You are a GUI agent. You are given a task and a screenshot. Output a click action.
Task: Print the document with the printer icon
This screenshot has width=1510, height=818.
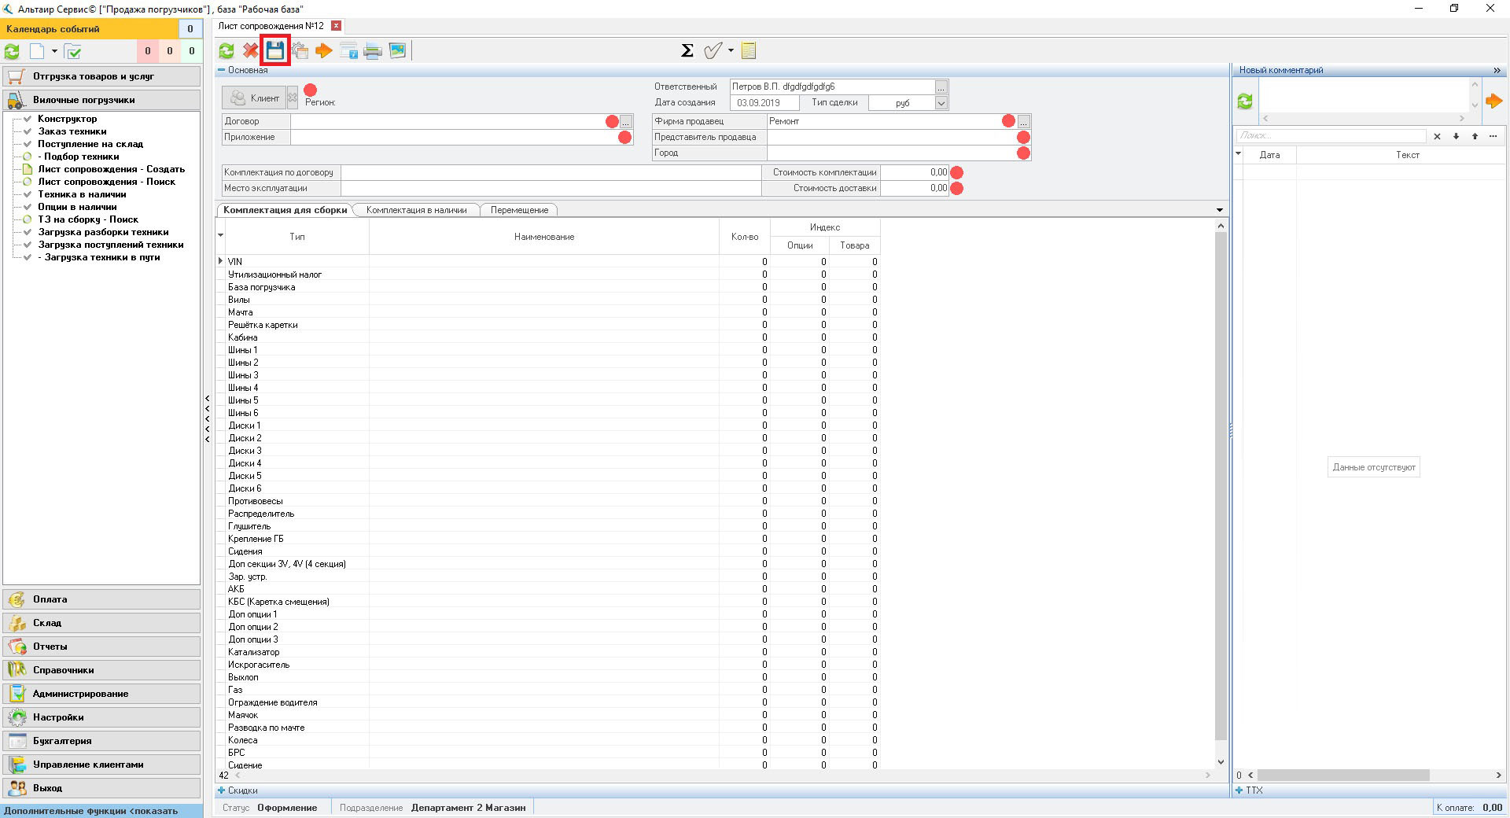(373, 51)
